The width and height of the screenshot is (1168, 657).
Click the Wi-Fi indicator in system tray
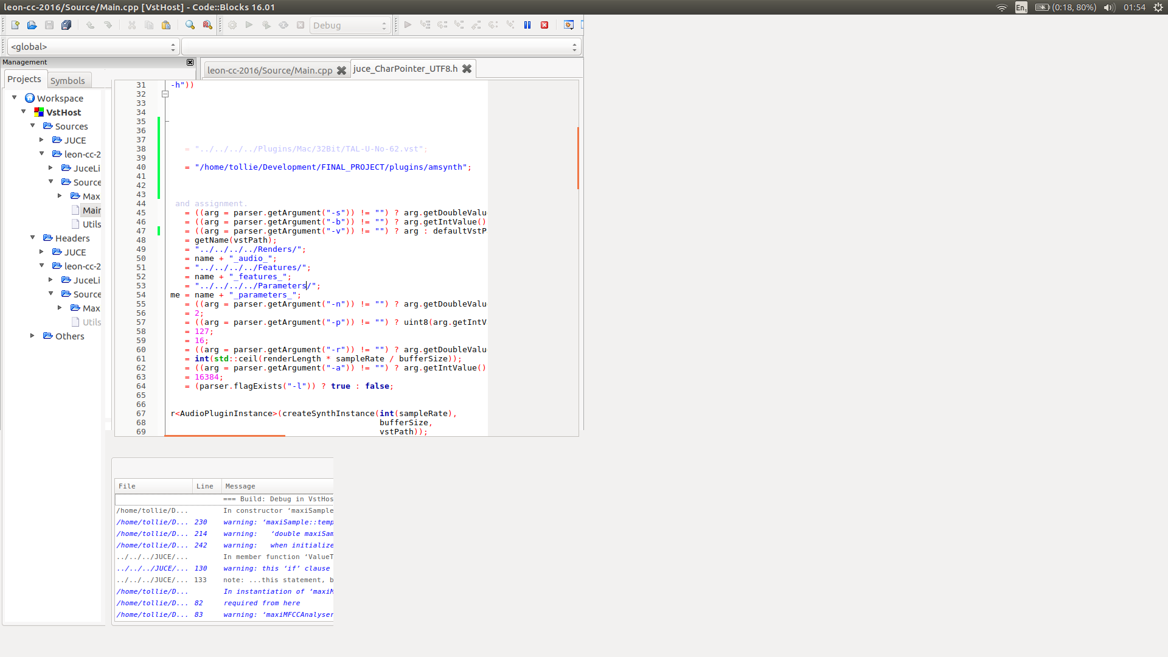(x=1001, y=7)
